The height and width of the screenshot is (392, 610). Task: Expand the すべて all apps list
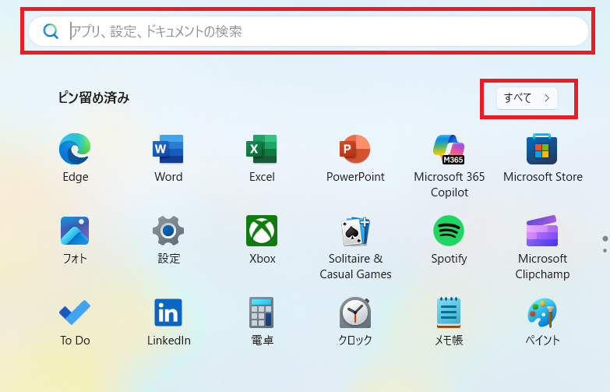tap(527, 98)
